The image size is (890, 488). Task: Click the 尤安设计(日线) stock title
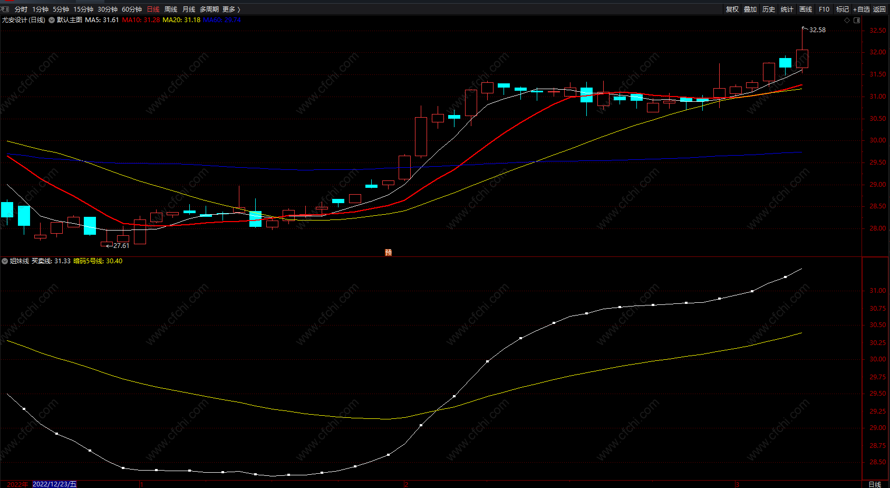tap(24, 20)
